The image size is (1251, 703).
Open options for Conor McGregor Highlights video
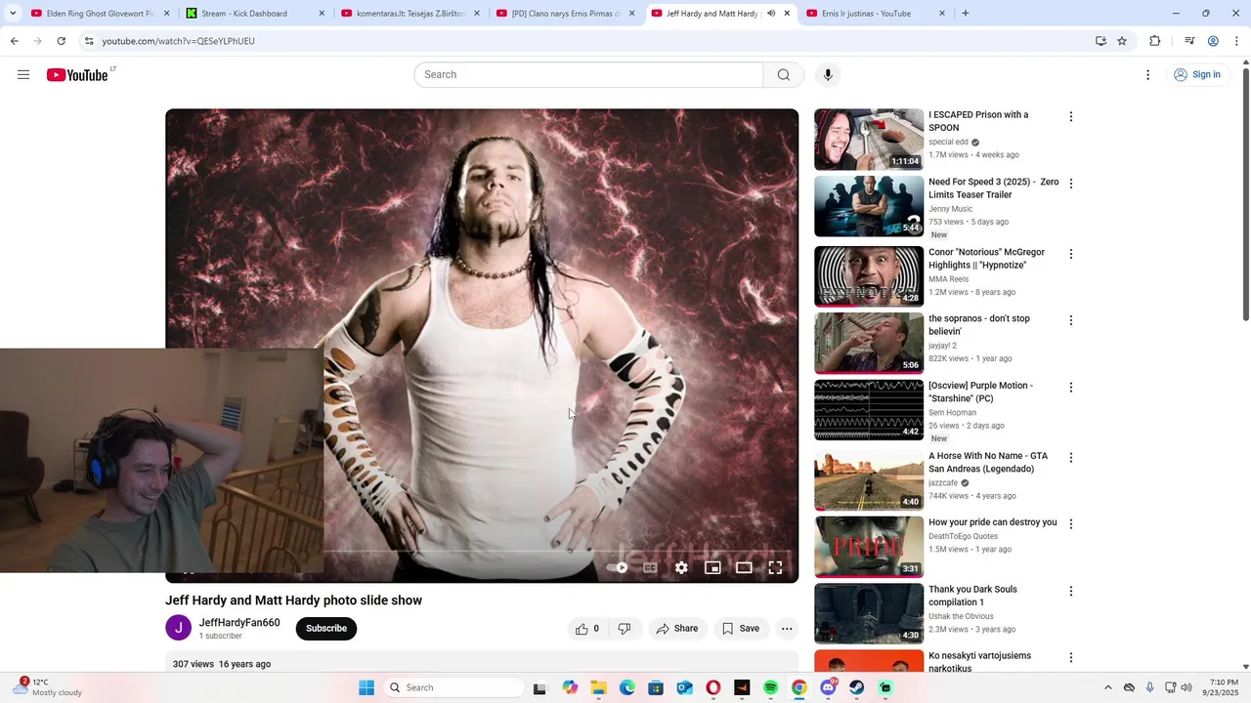[1071, 254]
